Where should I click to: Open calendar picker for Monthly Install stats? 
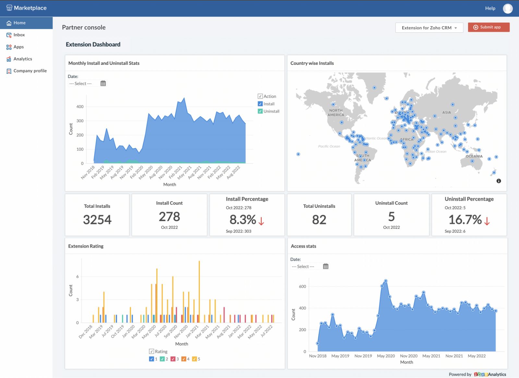pos(103,83)
